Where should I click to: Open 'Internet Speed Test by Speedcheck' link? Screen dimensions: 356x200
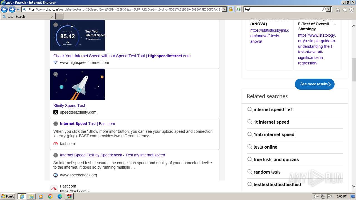click(x=112, y=155)
